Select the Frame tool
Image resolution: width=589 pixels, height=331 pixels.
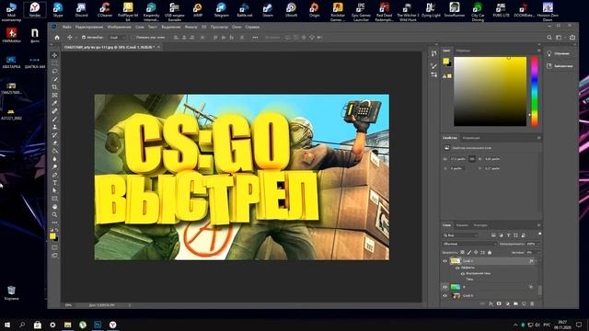coord(54,95)
